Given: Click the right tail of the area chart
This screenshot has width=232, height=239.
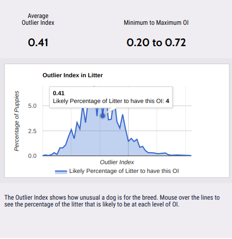Looking at the screenshot, I should (179, 155).
